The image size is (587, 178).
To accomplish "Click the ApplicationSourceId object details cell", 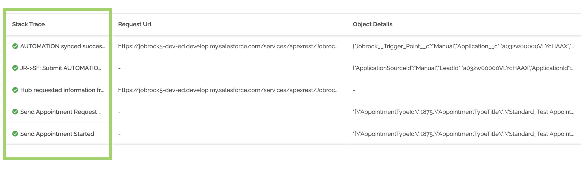I will click(463, 68).
